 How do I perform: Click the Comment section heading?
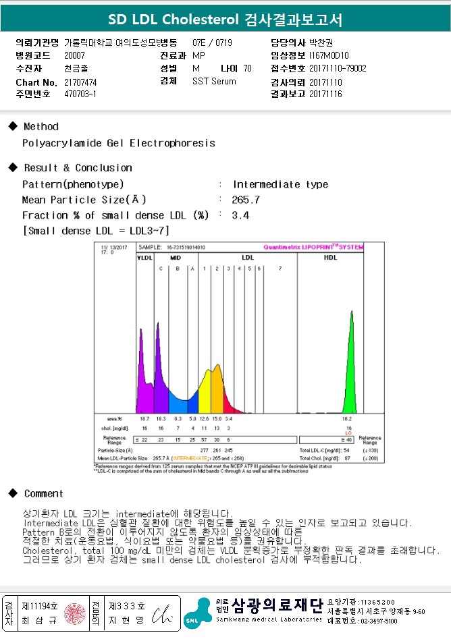point(44,493)
